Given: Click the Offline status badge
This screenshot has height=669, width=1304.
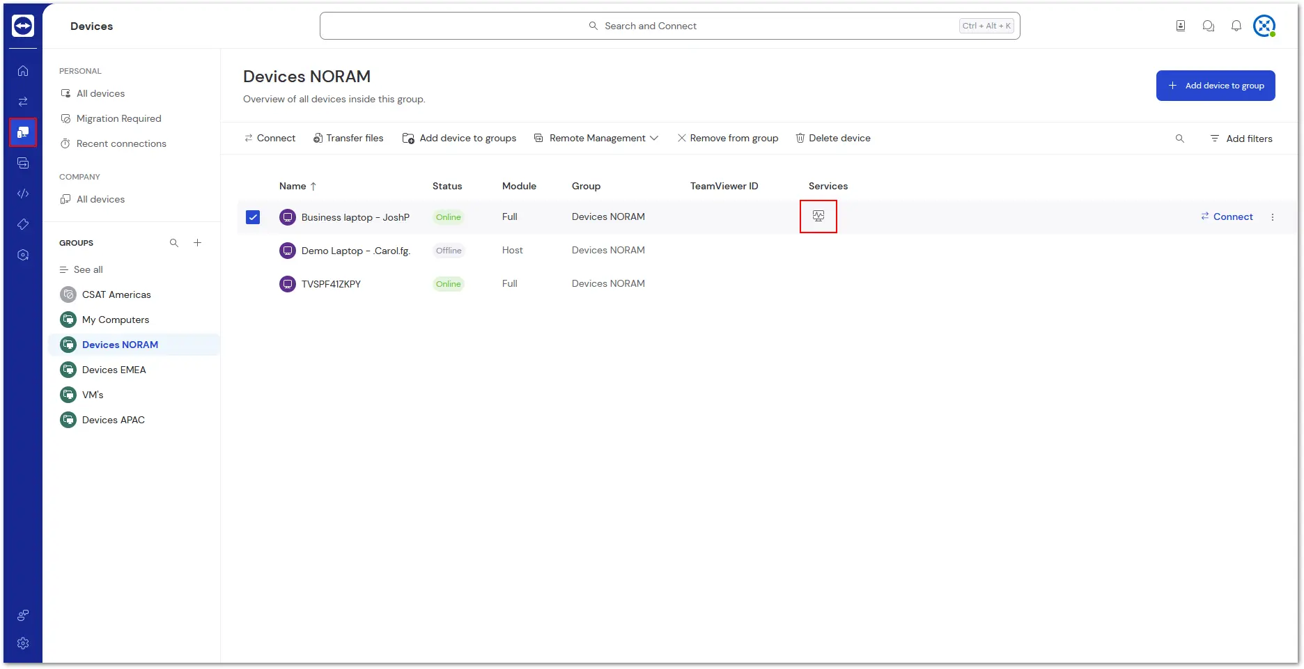Looking at the screenshot, I should coord(449,251).
